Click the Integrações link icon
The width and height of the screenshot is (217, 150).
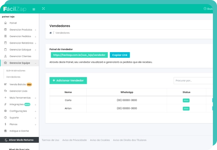(5, 104)
